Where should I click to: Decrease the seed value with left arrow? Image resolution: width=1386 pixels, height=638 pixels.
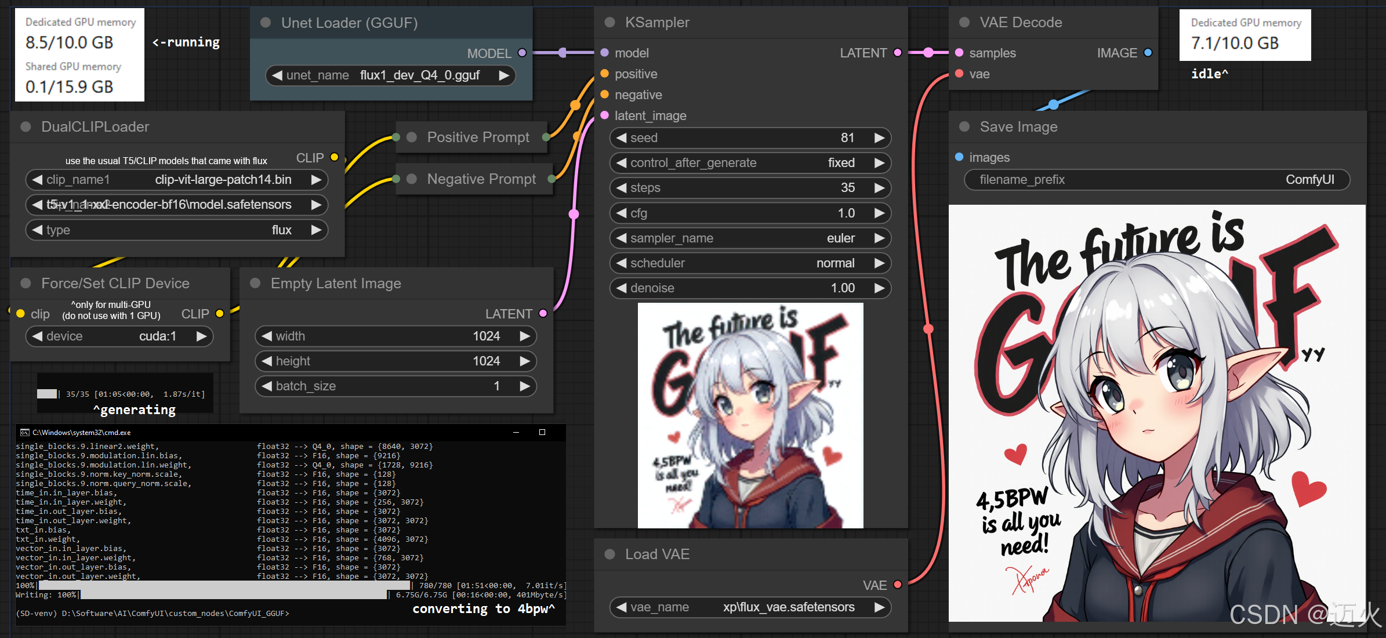[622, 138]
